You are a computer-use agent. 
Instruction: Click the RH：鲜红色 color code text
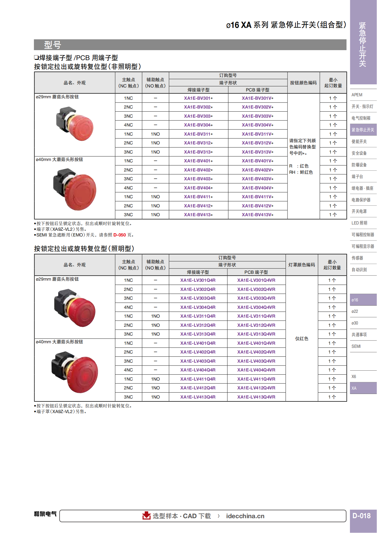[x=301, y=172]
